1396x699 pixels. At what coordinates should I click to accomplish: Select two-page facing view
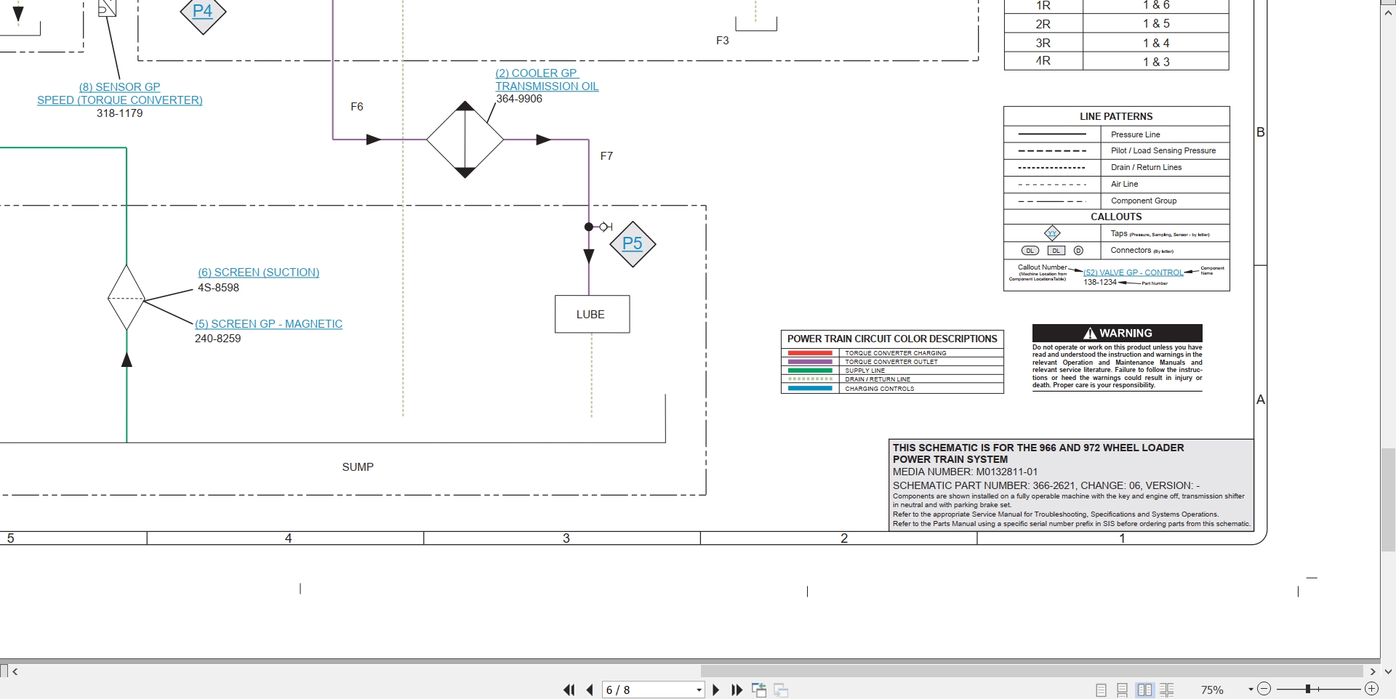click(1145, 690)
